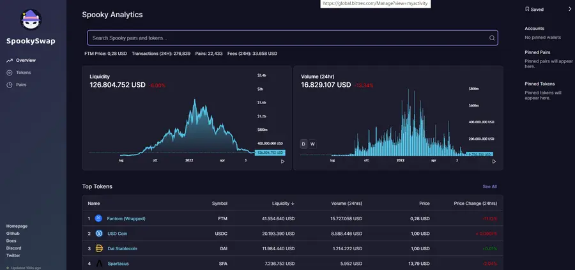Click the Saved label in the right panel
575x270 pixels.
(x=537, y=10)
